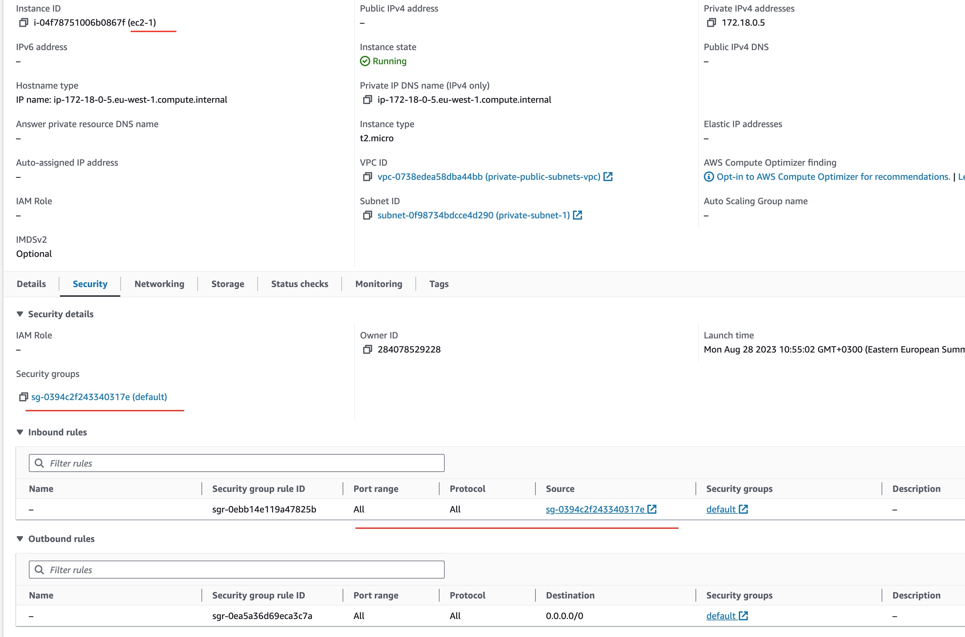View the Monitoring tab
This screenshot has height=637, width=965.
click(379, 284)
